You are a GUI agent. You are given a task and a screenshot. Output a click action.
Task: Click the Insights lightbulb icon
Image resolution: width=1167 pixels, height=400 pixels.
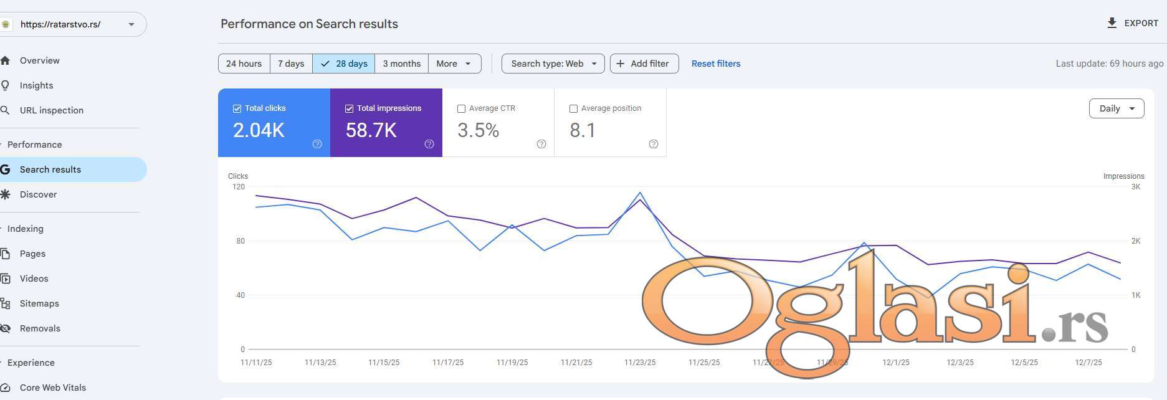6,85
